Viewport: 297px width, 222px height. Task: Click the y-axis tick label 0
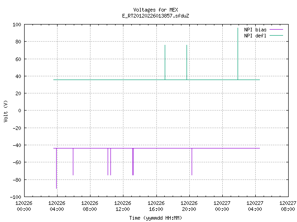[x=19, y=111]
